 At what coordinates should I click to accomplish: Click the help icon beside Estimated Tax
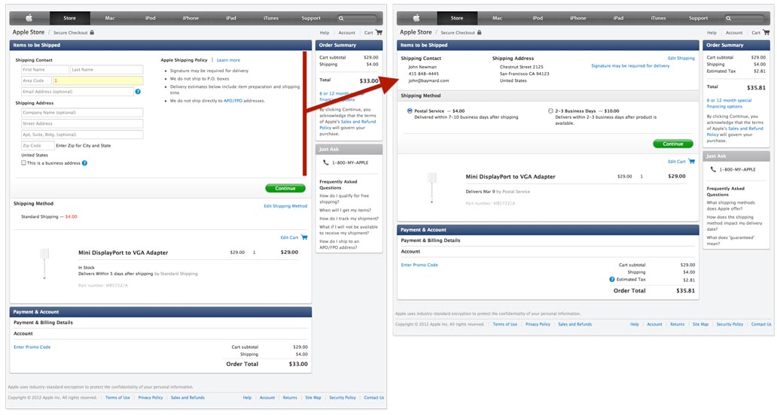coord(611,280)
